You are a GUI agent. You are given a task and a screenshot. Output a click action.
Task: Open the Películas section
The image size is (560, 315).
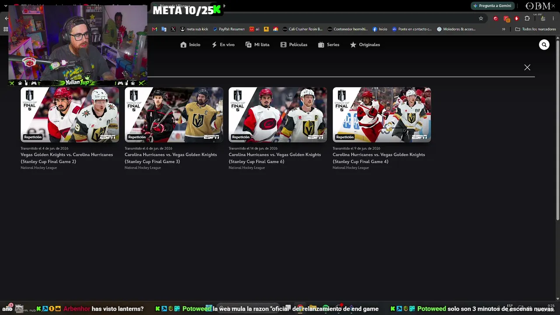click(x=294, y=45)
